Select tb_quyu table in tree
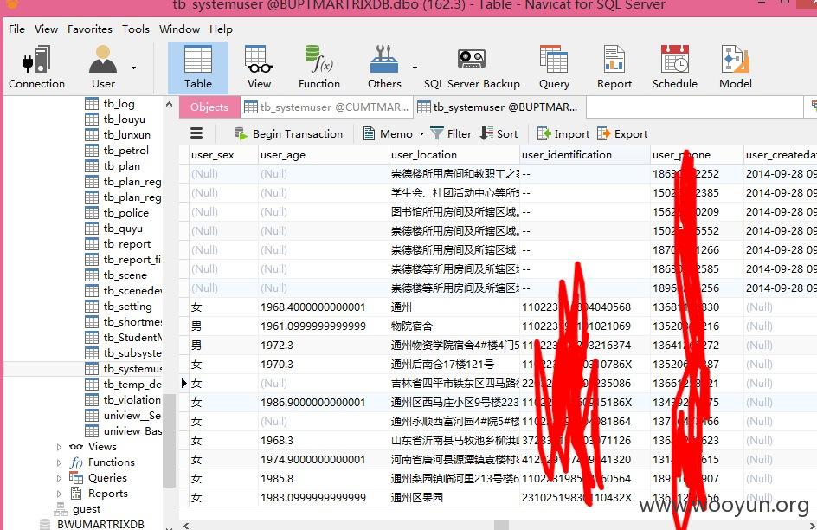Screen dimensions: 817x530 (x=123, y=229)
